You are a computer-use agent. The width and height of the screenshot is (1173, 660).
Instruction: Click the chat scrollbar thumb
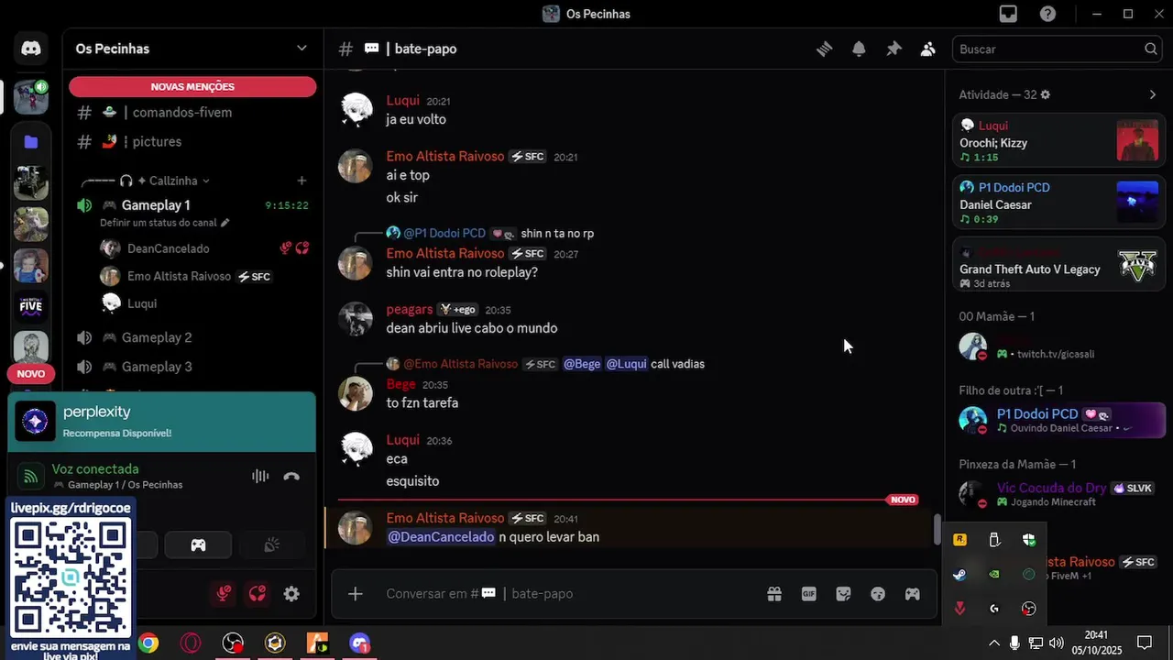tap(937, 529)
